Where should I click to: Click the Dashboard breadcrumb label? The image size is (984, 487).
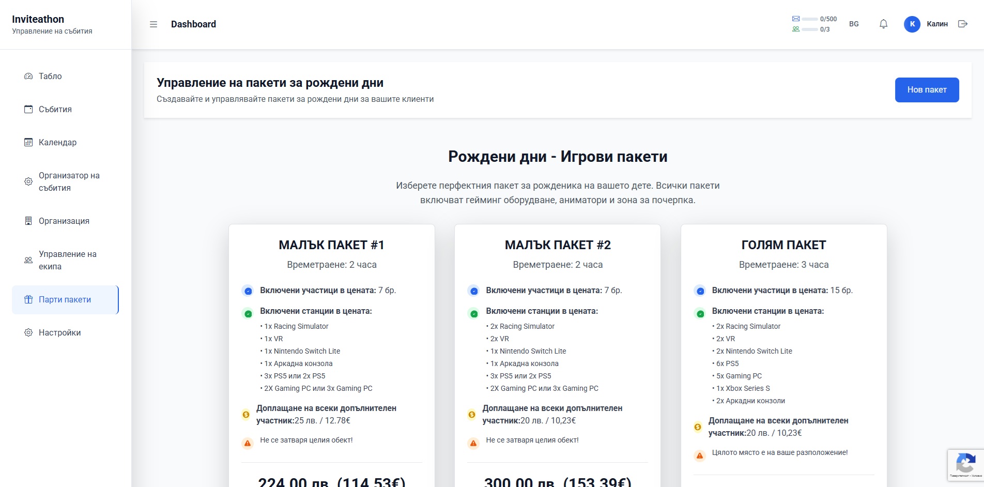click(x=193, y=24)
